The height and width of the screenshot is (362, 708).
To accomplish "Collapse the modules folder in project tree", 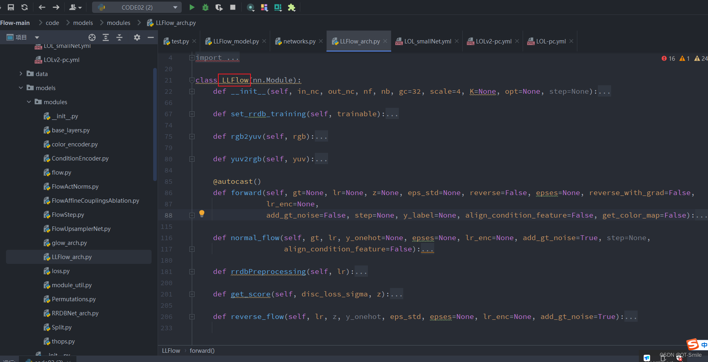I will point(29,102).
